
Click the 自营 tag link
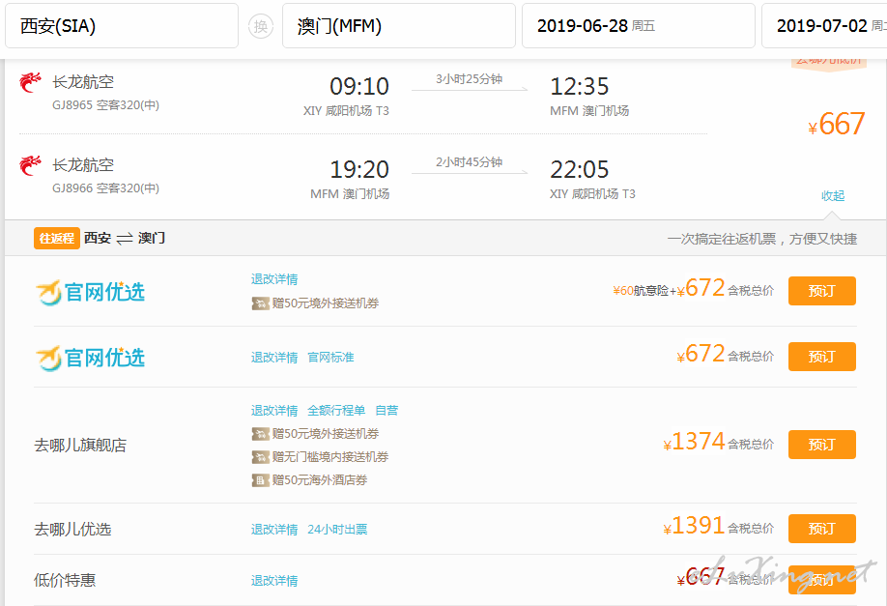tap(386, 410)
